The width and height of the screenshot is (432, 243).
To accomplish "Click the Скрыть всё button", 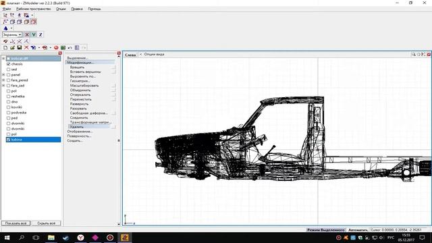I will [46, 223].
